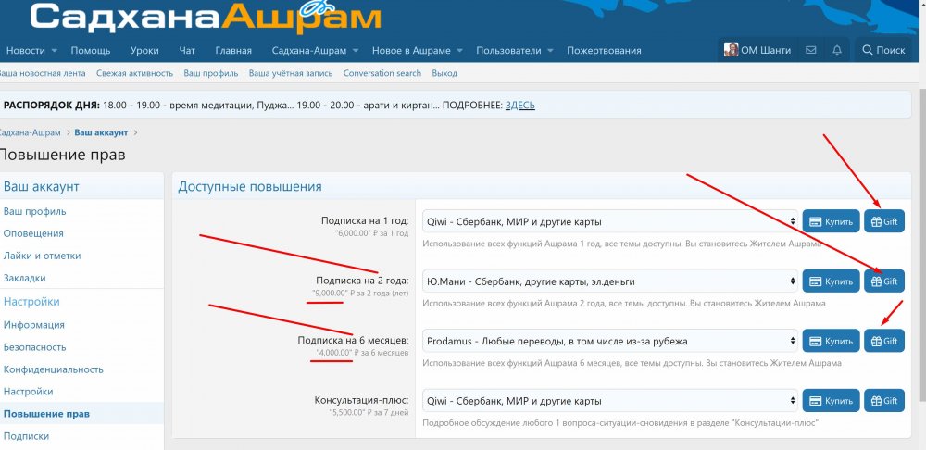926x450 pixels.
Task: Expand the Садхана-Ашрам menu arrow
Action: (356, 51)
